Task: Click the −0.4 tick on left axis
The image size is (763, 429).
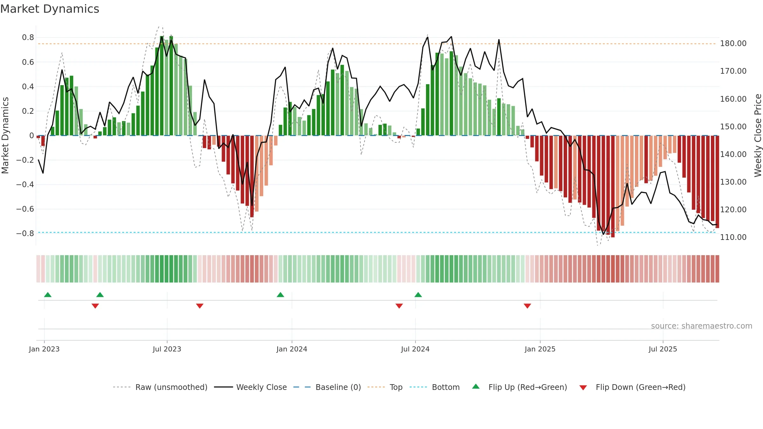Action: (25, 185)
